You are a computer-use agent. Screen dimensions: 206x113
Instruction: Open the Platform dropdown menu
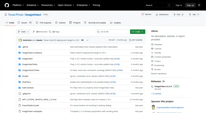coord(18,5)
